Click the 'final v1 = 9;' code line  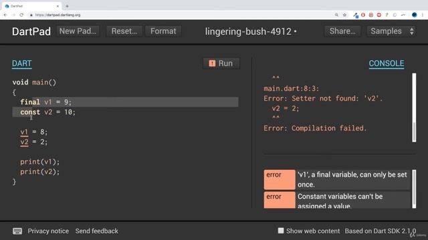(x=46, y=102)
